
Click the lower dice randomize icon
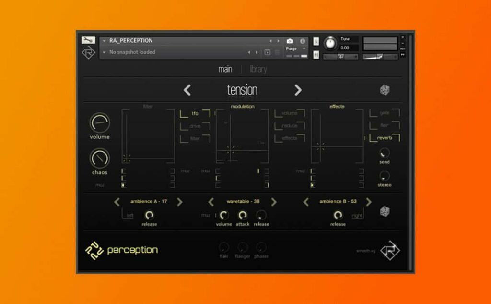pyautogui.click(x=385, y=211)
